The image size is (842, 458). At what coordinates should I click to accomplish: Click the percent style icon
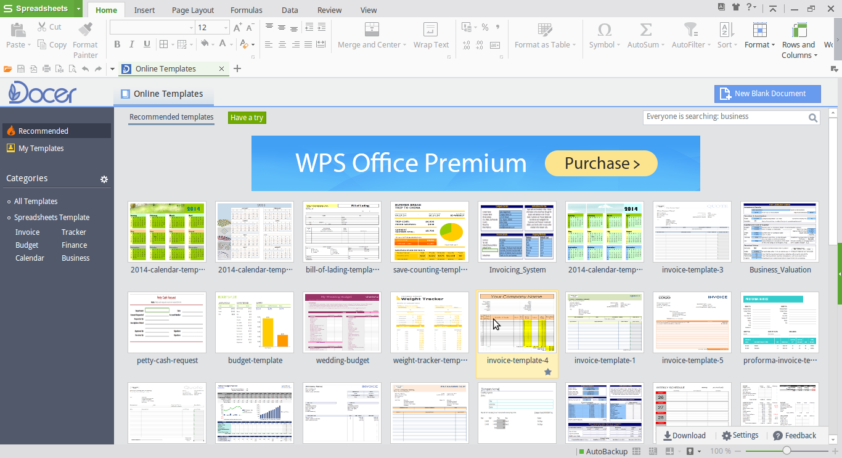(485, 27)
